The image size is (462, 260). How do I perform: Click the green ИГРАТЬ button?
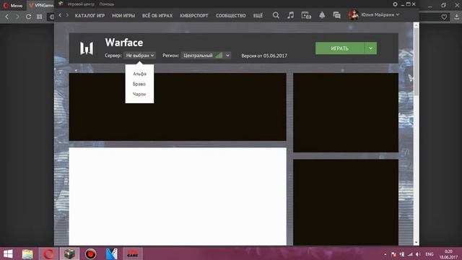point(340,48)
